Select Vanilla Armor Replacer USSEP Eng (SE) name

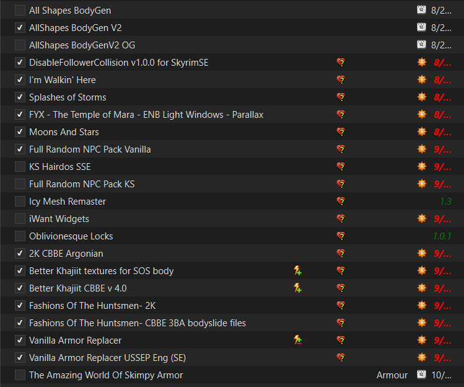click(x=107, y=358)
